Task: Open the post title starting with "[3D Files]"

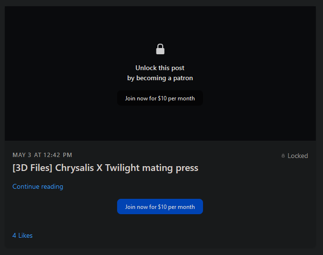Action: pos(105,168)
